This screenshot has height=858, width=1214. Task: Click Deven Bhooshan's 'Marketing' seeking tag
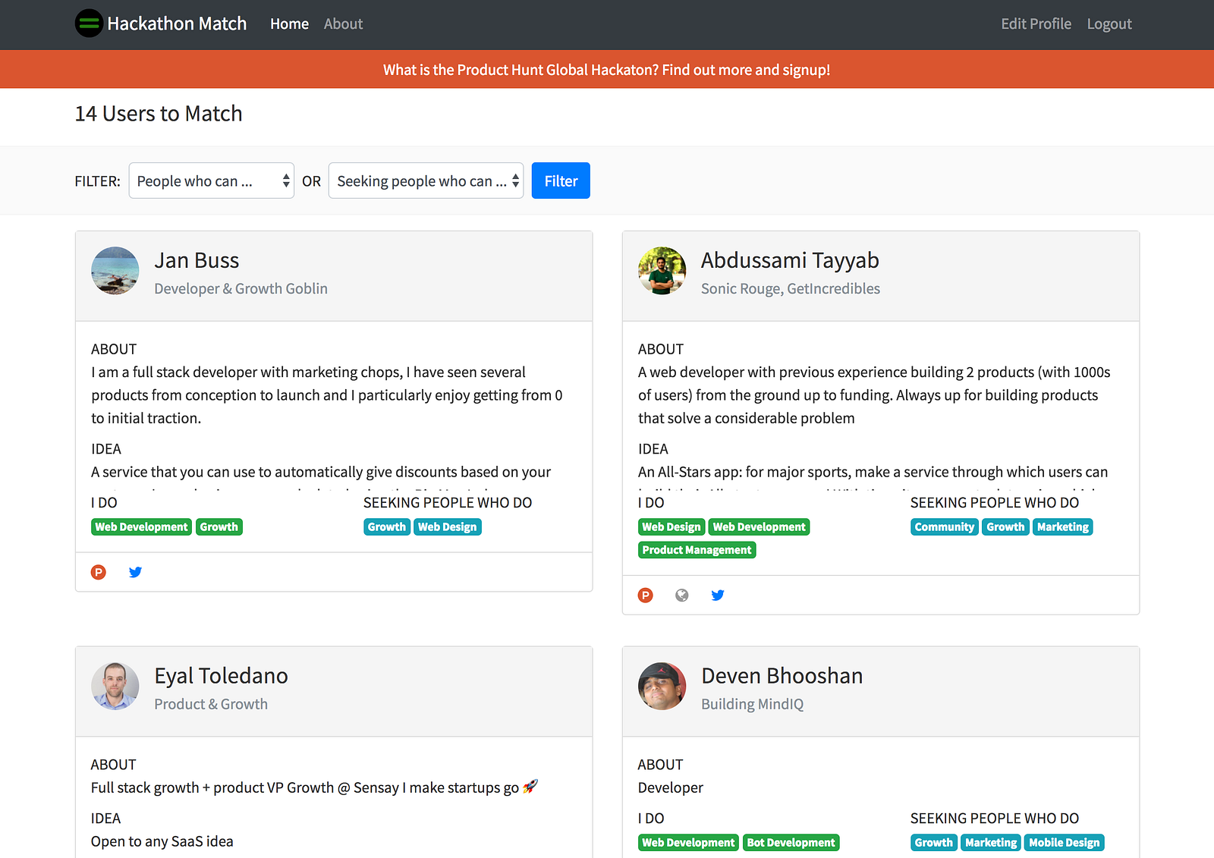(x=991, y=843)
